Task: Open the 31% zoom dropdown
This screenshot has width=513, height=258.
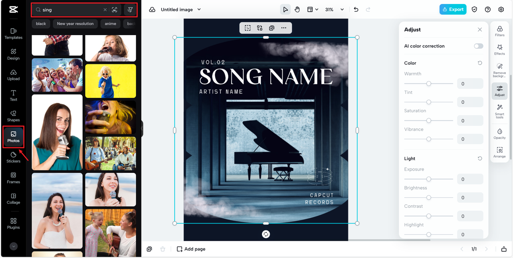Action: tap(334, 10)
